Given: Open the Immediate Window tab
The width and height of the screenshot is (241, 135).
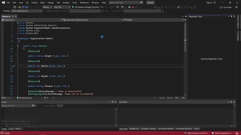Looking at the screenshot, I should click(184, 129).
